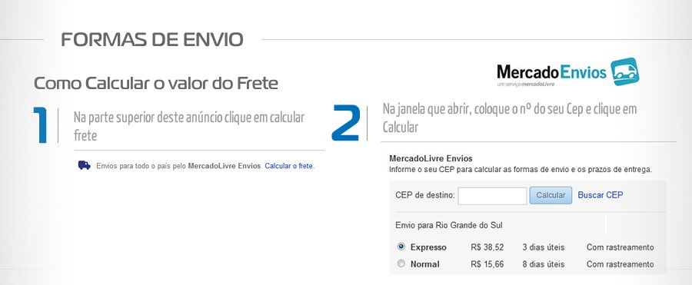Select the Expresso shipping radio button
The height and width of the screenshot is (285, 692).
click(x=401, y=247)
